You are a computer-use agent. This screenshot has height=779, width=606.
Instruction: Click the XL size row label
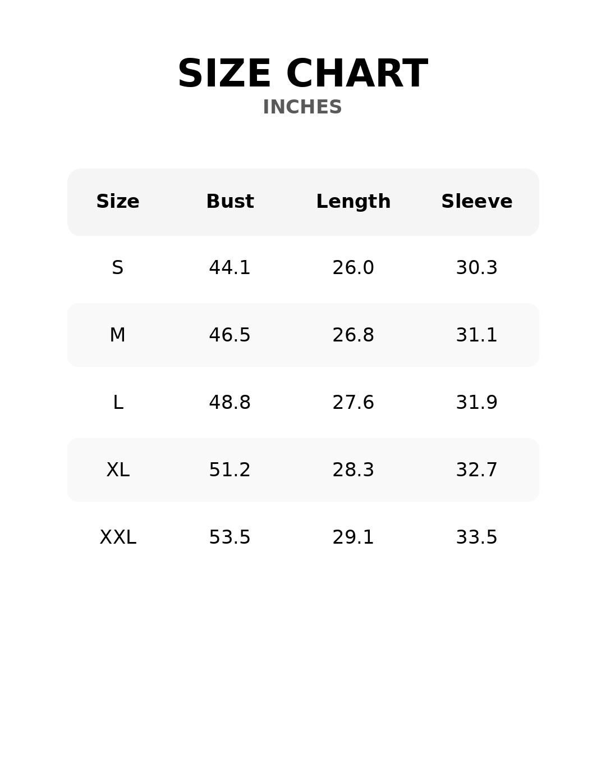118,470
